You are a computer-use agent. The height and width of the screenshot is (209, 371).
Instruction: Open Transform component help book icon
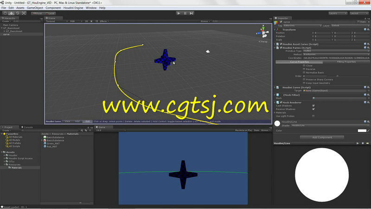[365, 30]
